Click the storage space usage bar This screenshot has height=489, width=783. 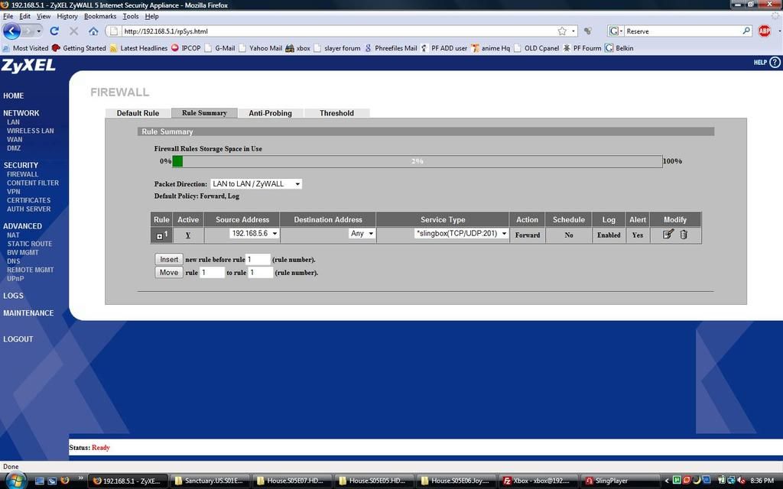tap(417, 161)
